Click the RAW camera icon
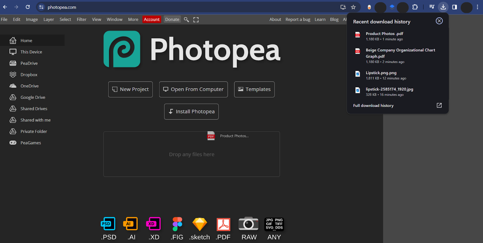Viewport: 483px width, 243px height. [x=248, y=224]
